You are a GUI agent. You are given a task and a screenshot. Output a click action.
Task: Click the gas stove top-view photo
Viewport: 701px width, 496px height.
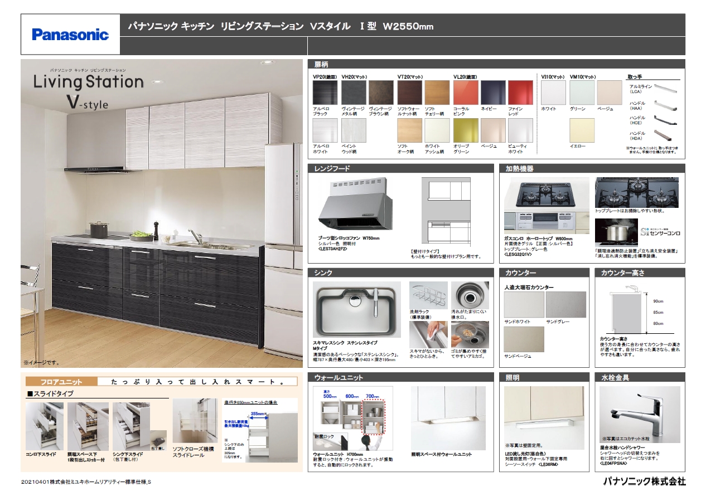(x=547, y=206)
